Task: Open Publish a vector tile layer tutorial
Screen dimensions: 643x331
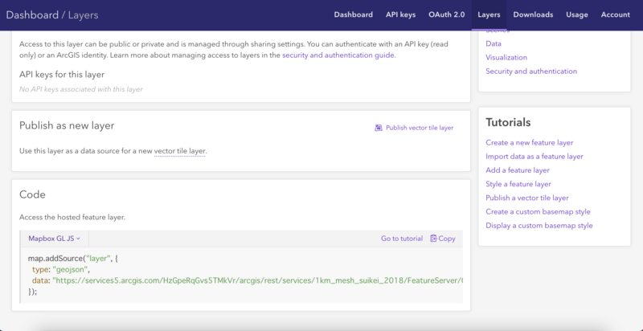Action: [527, 198]
